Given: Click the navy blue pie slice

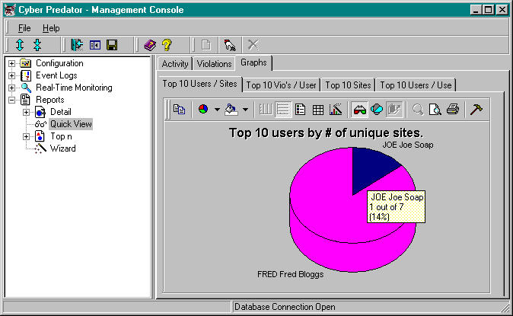Looking at the screenshot, I should tap(373, 168).
